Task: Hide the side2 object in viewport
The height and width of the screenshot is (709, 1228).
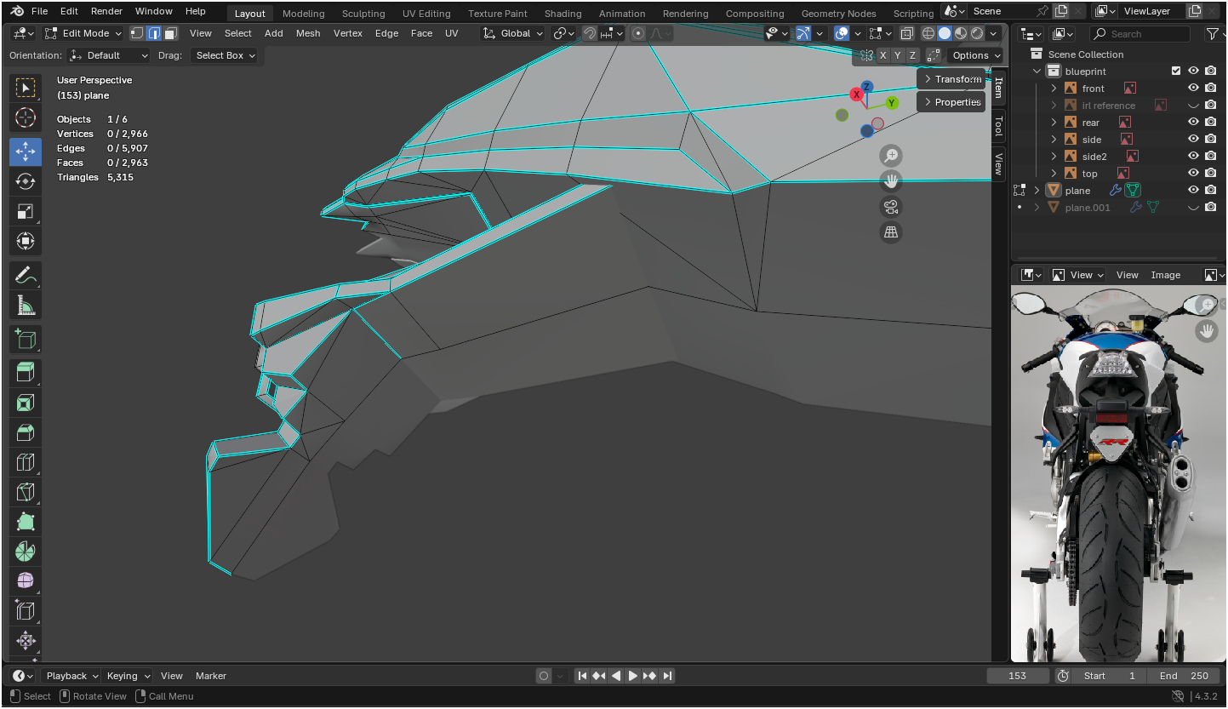Action: [x=1193, y=157]
